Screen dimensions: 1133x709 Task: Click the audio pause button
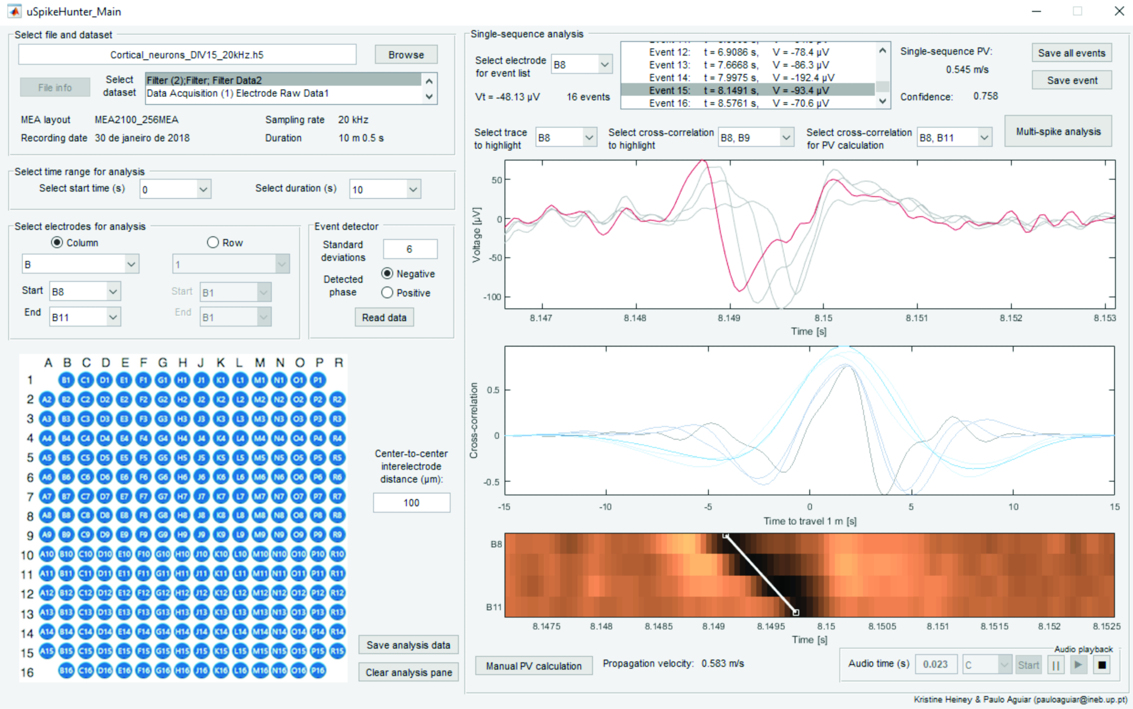[1055, 665]
